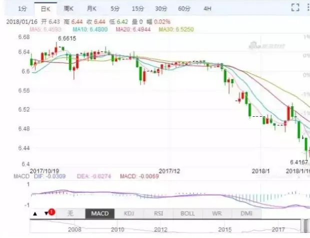Click the 2017/10/19 date axis label

pyautogui.click(x=44, y=171)
